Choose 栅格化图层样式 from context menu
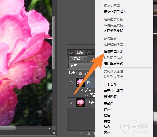 point(115,12)
